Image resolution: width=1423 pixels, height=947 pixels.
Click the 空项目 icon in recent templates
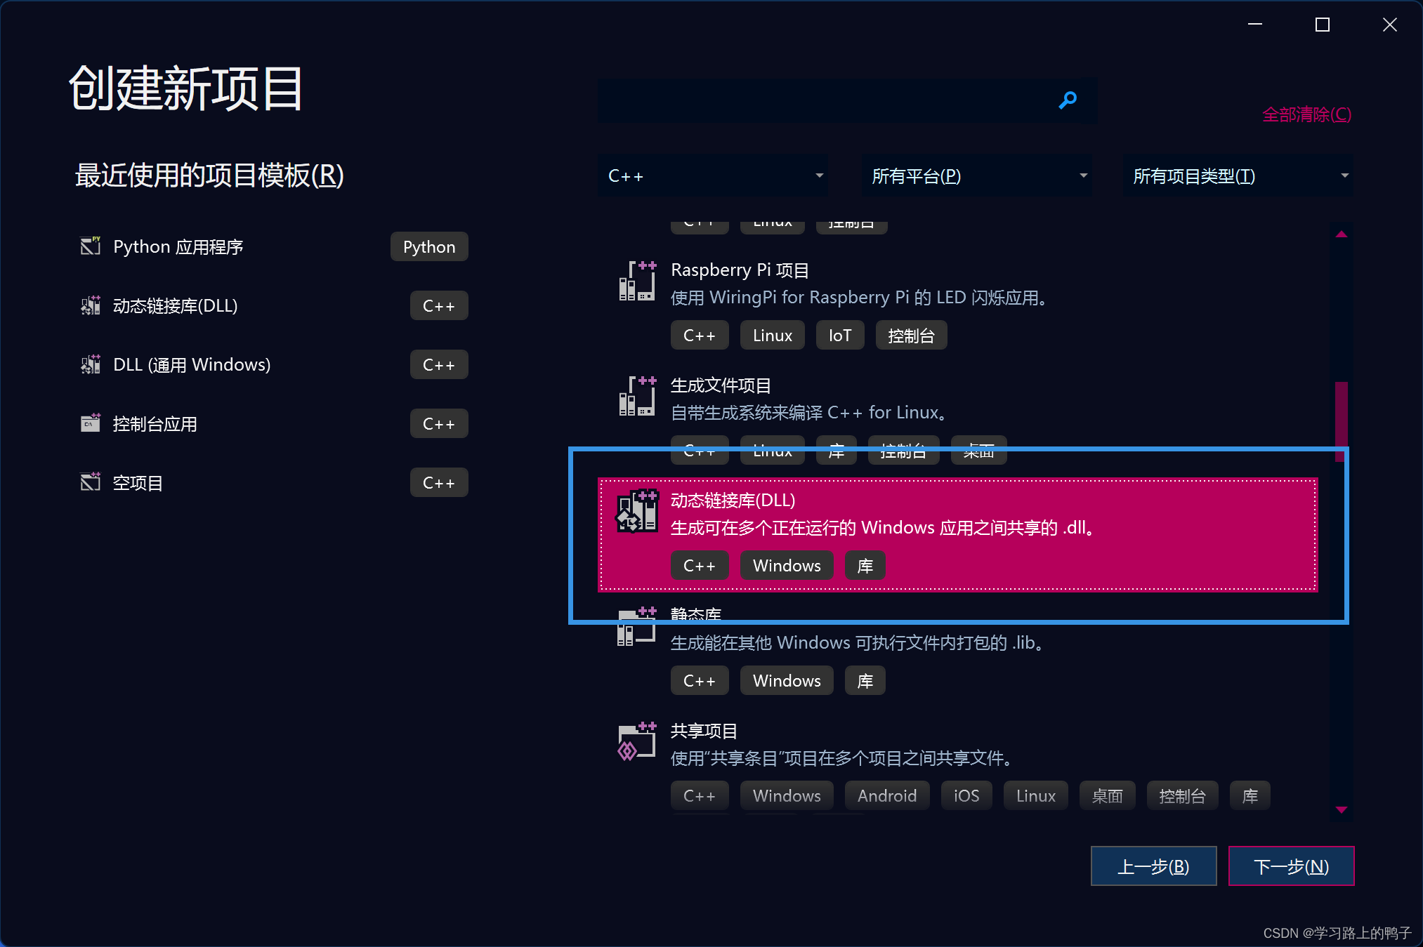(90, 482)
